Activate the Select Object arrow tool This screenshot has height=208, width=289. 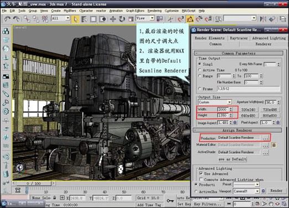click(x=75, y=19)
